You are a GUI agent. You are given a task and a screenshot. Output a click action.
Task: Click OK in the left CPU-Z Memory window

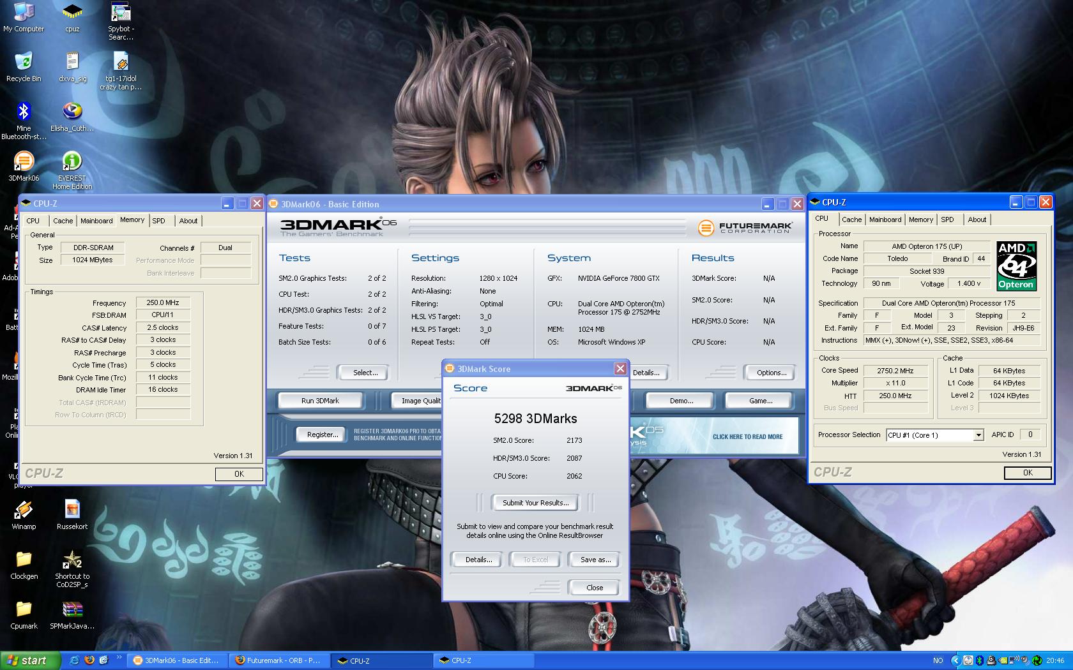[x=239, y=474]
